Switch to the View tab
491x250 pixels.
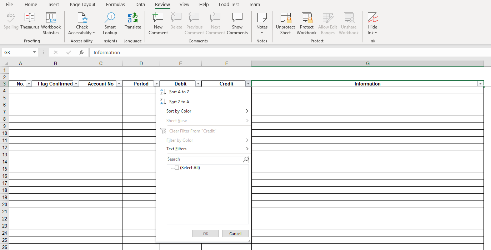(x=185, y=5)
